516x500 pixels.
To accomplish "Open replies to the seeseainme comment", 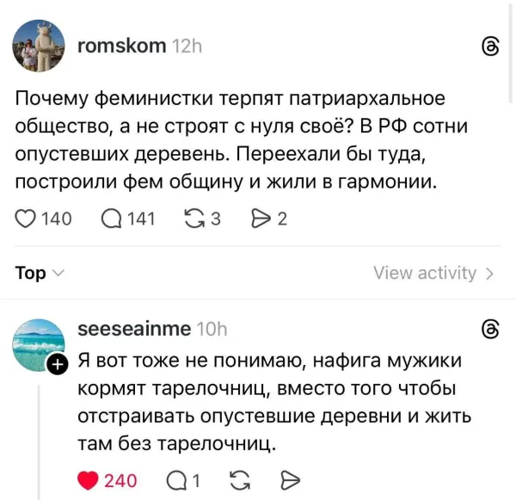I will [172, 480].
